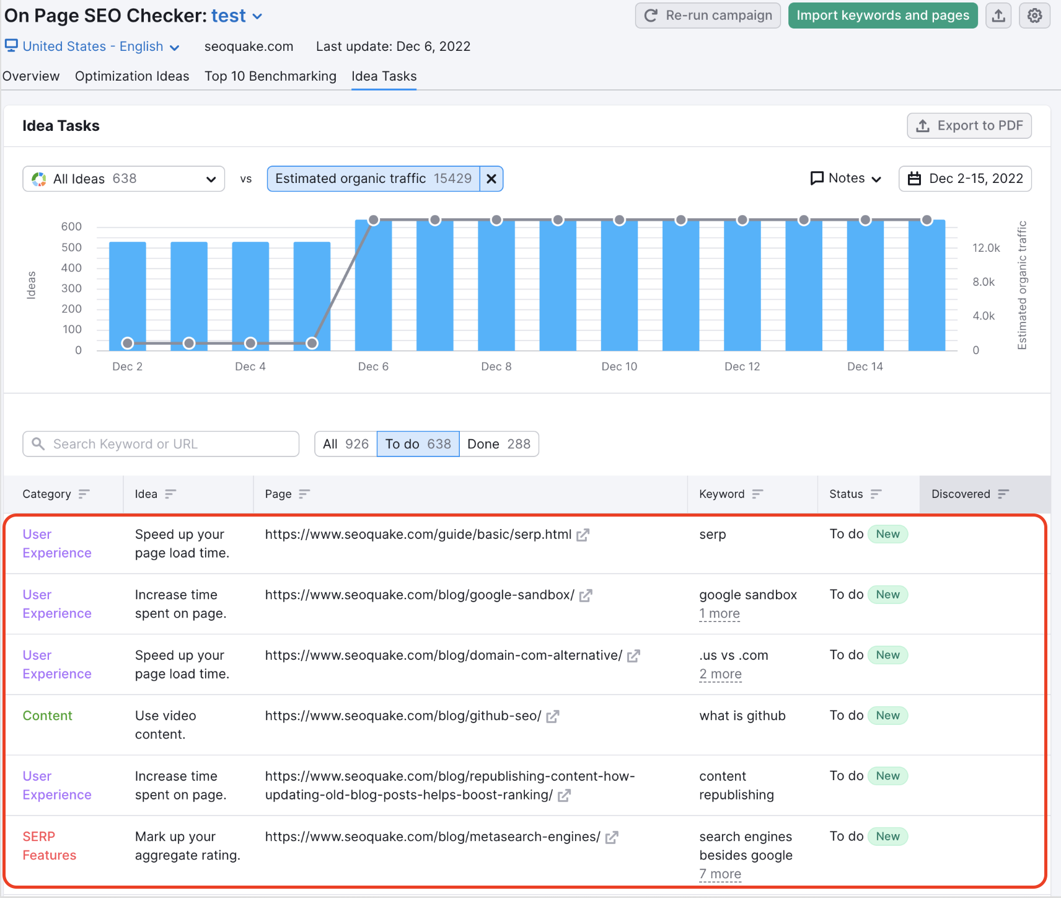
Task: Open Dec 2-15, 2022 date range picker
Action: pyautogui.click(x=965, y=179)
